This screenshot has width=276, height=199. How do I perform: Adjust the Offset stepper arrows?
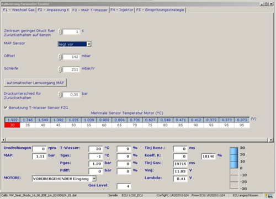(x=60, y=57)
